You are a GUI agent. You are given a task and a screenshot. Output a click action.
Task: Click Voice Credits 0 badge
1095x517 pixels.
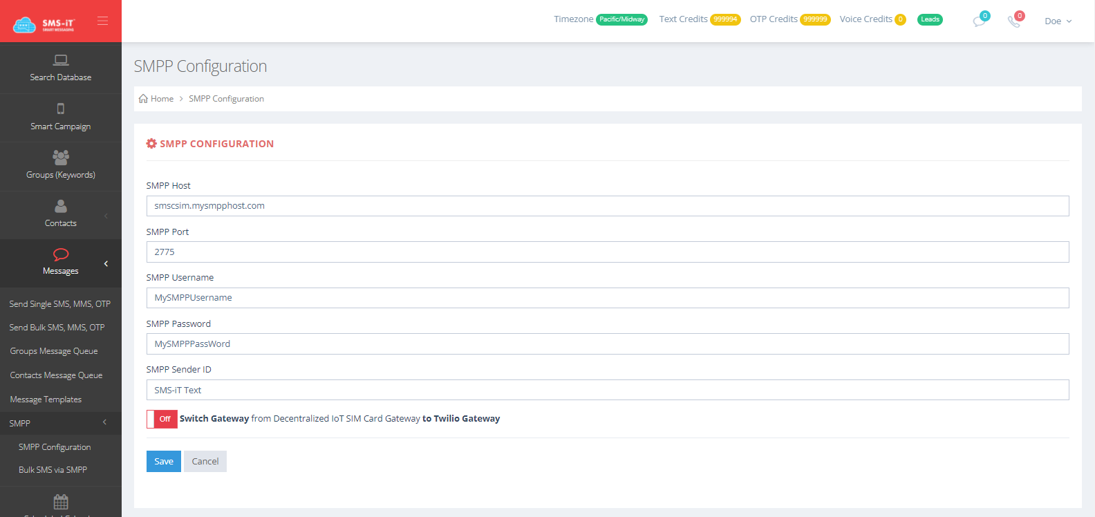tap(900, 19)
